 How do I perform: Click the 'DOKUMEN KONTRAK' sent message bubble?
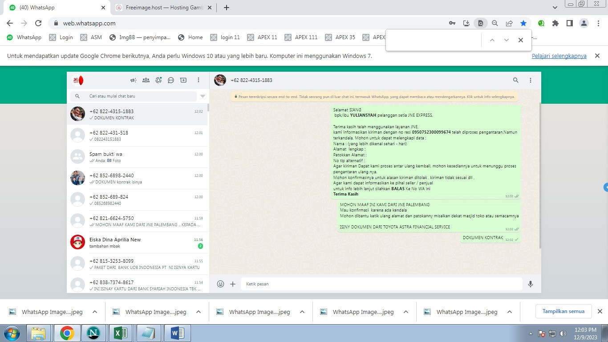490,238
